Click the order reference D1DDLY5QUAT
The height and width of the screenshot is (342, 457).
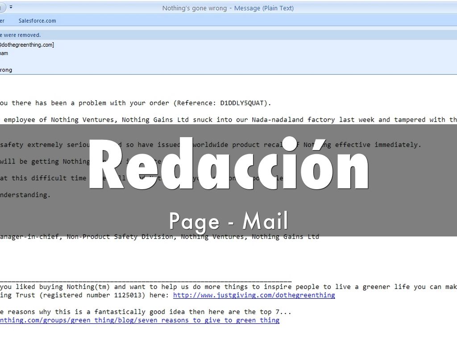pos(243,103)
